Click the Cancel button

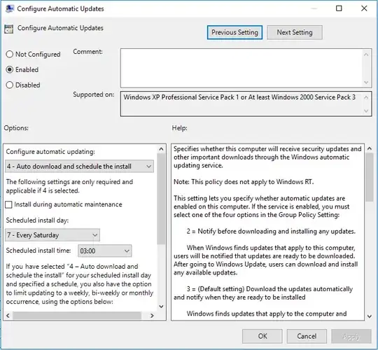pos(307,336)
